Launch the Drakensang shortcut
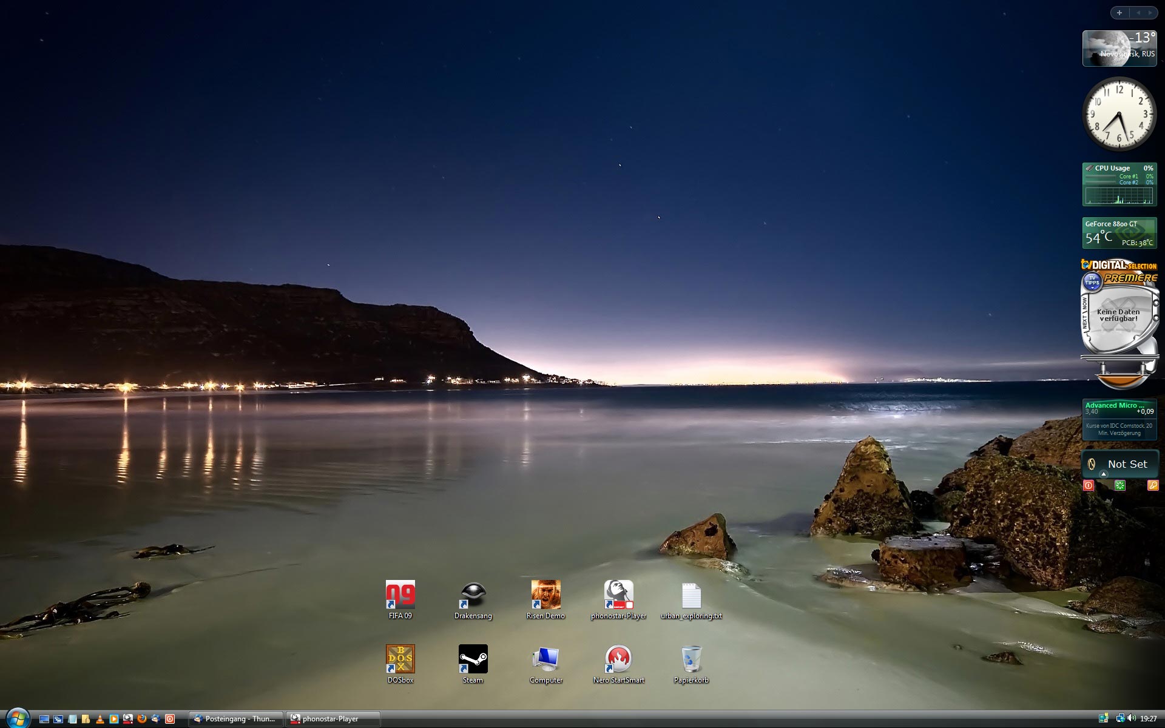This screenshot has height=728, width=1165. [473, 595]
